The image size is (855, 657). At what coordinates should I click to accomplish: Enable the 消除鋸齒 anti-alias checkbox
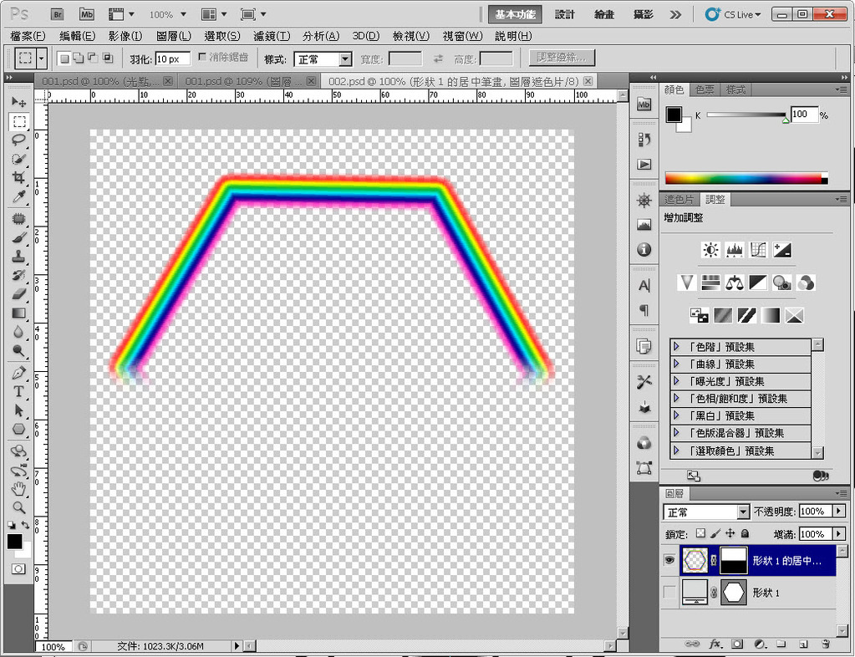click(x=202, y=58)
